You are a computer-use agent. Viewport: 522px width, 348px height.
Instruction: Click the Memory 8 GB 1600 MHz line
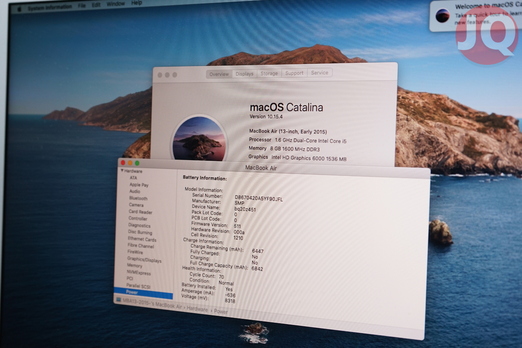[284, 149]
